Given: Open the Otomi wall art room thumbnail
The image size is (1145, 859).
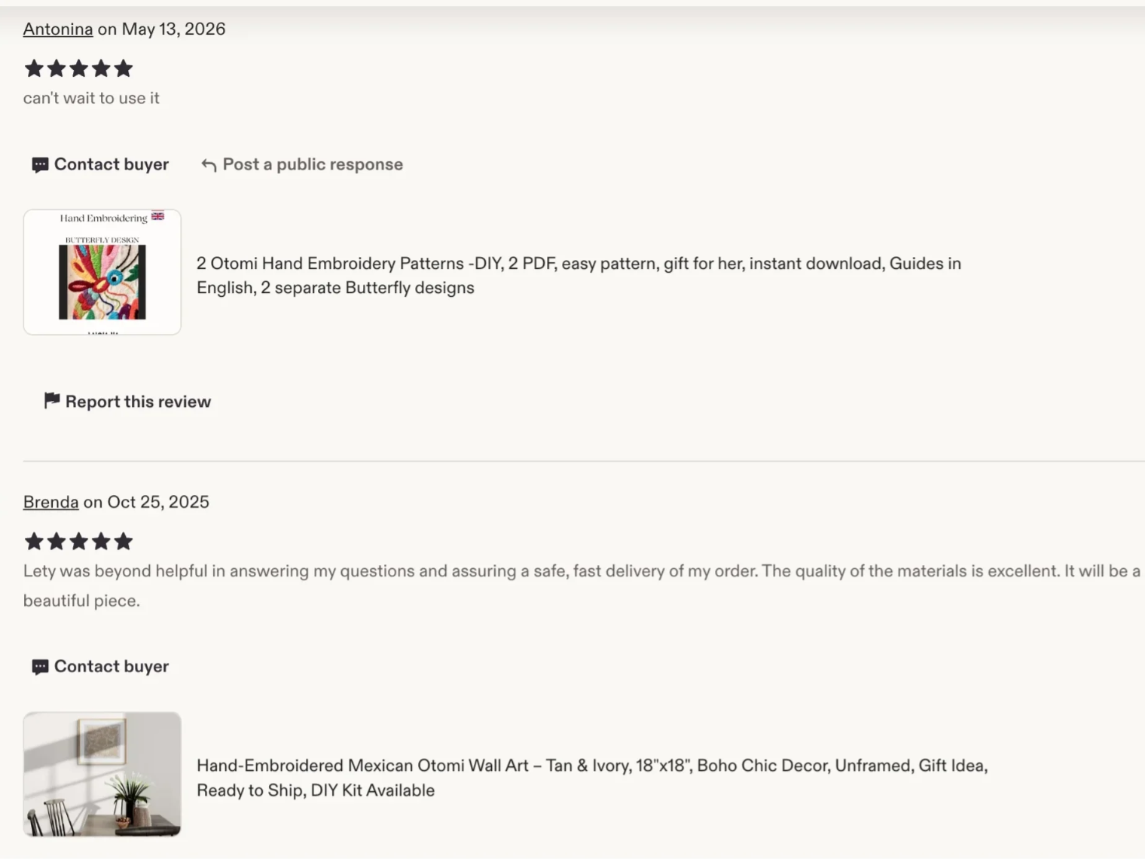Looking at the screenshot, I should (x=102, y=775).
